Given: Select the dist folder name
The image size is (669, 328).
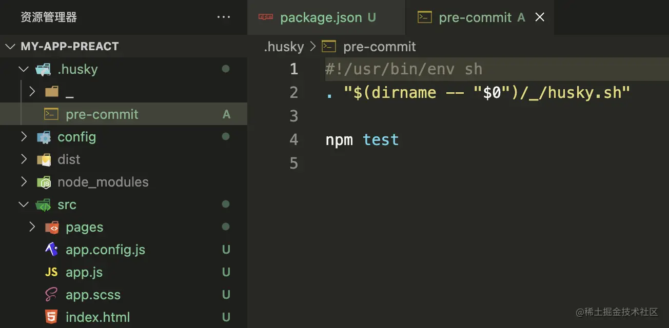Looking at the screenshot, I should [69, 159].
